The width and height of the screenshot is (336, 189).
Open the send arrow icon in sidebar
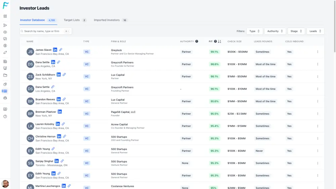point(5,25)
